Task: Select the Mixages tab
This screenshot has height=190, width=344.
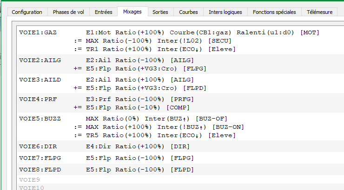Action: coord(132,12)
